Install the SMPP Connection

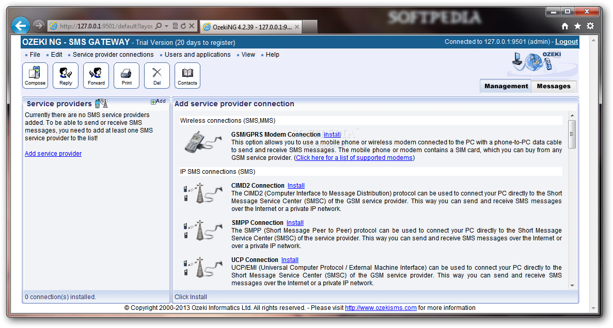295,223
